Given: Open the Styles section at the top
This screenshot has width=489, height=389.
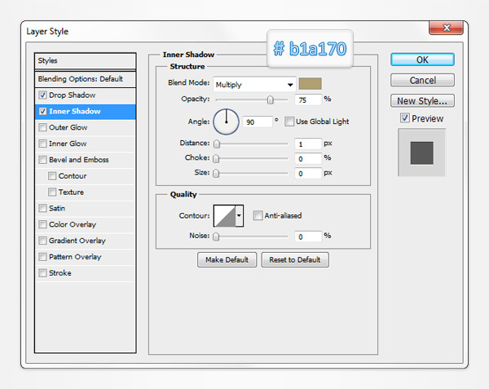Looking at the screenshot, I should 86,61.
